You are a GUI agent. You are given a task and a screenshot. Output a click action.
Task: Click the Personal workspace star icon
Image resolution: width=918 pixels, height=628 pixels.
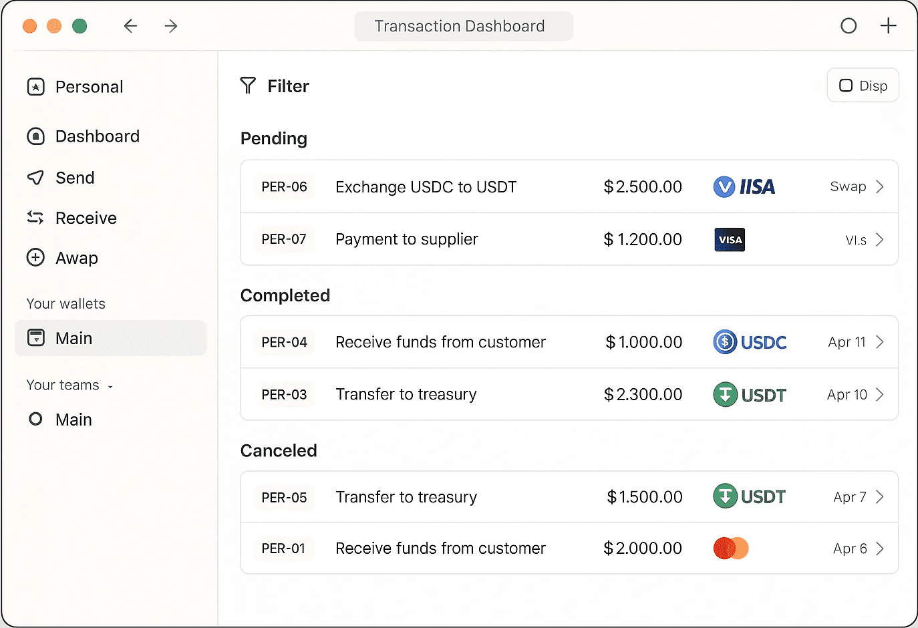[x=35, y=87]
